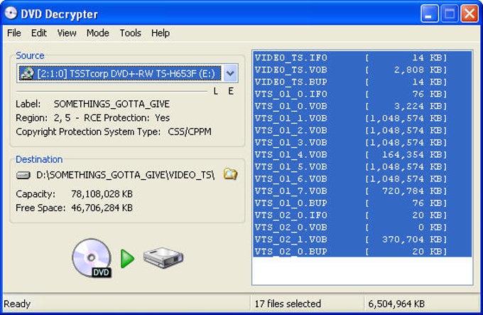This screenshot has height=315, width=483.
Task: Select VTS_02_0.VOB file row
Action: click(x=362, y=228)
